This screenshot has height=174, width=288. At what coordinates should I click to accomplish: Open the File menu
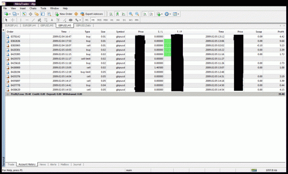tap(5, 8)
